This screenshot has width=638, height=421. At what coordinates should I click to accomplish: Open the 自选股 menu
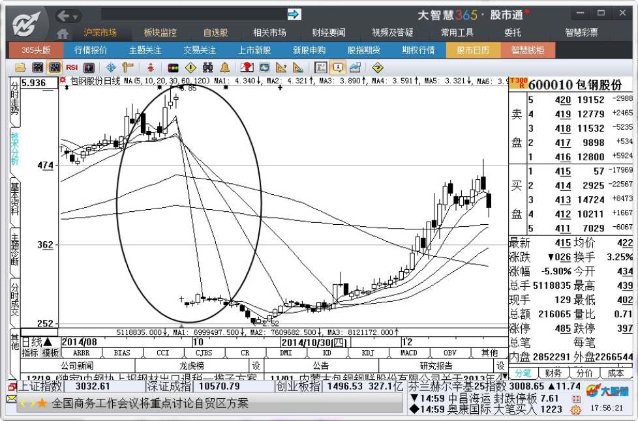point(216,33)
